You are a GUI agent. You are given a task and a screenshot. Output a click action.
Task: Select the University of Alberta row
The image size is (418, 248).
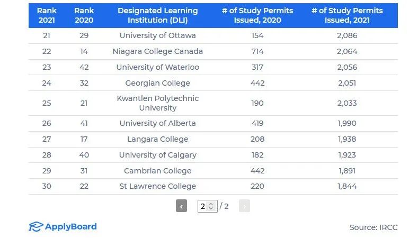click(157, 123)
